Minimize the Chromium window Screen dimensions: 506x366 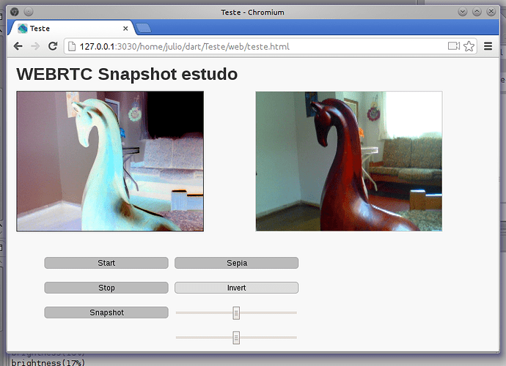tap(463, 12)
